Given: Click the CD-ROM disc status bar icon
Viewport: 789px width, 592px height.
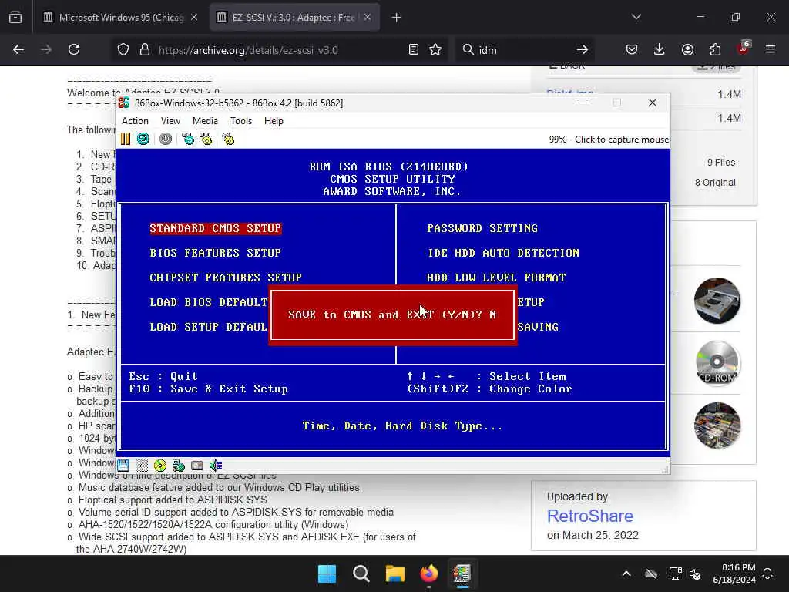Looking at the screenshot, I should [x=160, y=465].
